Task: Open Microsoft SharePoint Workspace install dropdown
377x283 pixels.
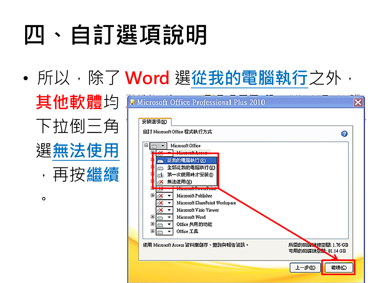Action: pyautogui.click(x=169, y=203)
